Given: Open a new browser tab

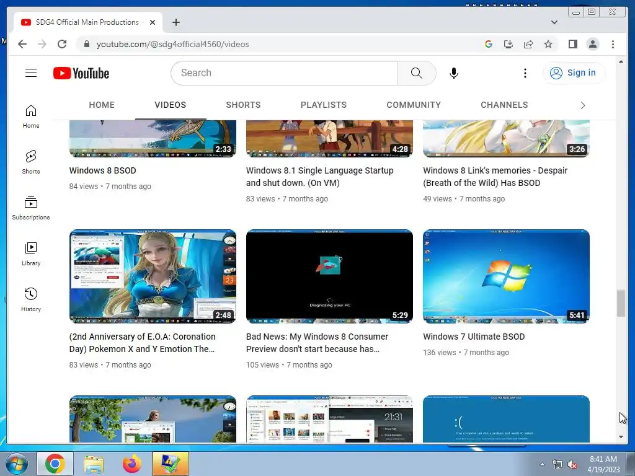Looking at the screenshot, I should (175, 22).
